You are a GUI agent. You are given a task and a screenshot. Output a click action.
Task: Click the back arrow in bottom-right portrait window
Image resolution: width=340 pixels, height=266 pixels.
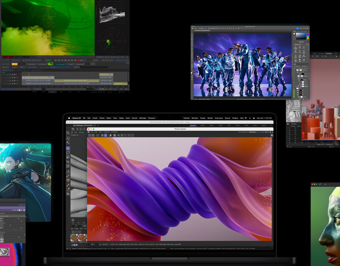pyautogui.click(x=325, y=184)
